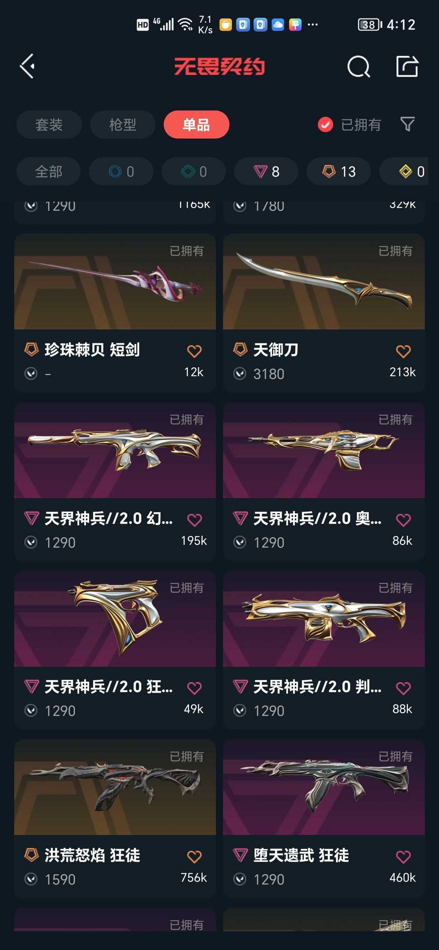Uncheck the 已拥有 owned filter

(x=349, y=124)
